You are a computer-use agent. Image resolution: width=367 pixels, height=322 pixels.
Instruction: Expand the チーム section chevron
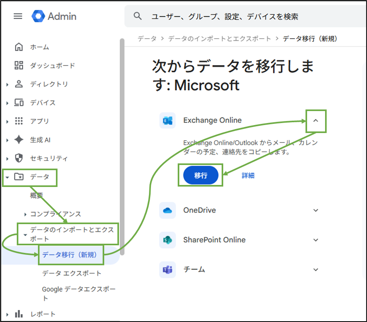point(316,270)
